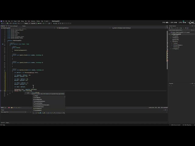The height and width of the screenshot is (146, 195).
Task: Click the Undo toolbar icon
Action: click(x=18, y=23)
